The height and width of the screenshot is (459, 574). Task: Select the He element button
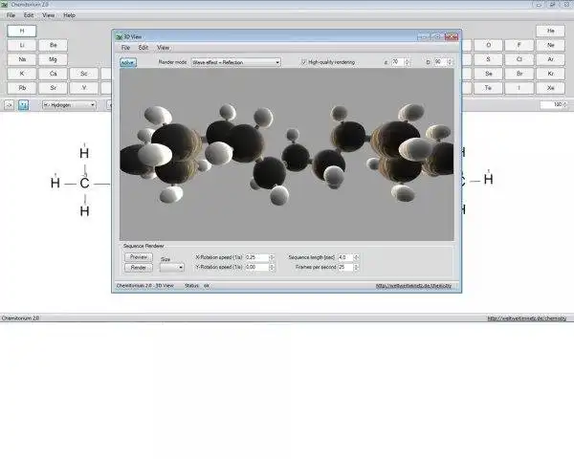(x=551, y=31)
